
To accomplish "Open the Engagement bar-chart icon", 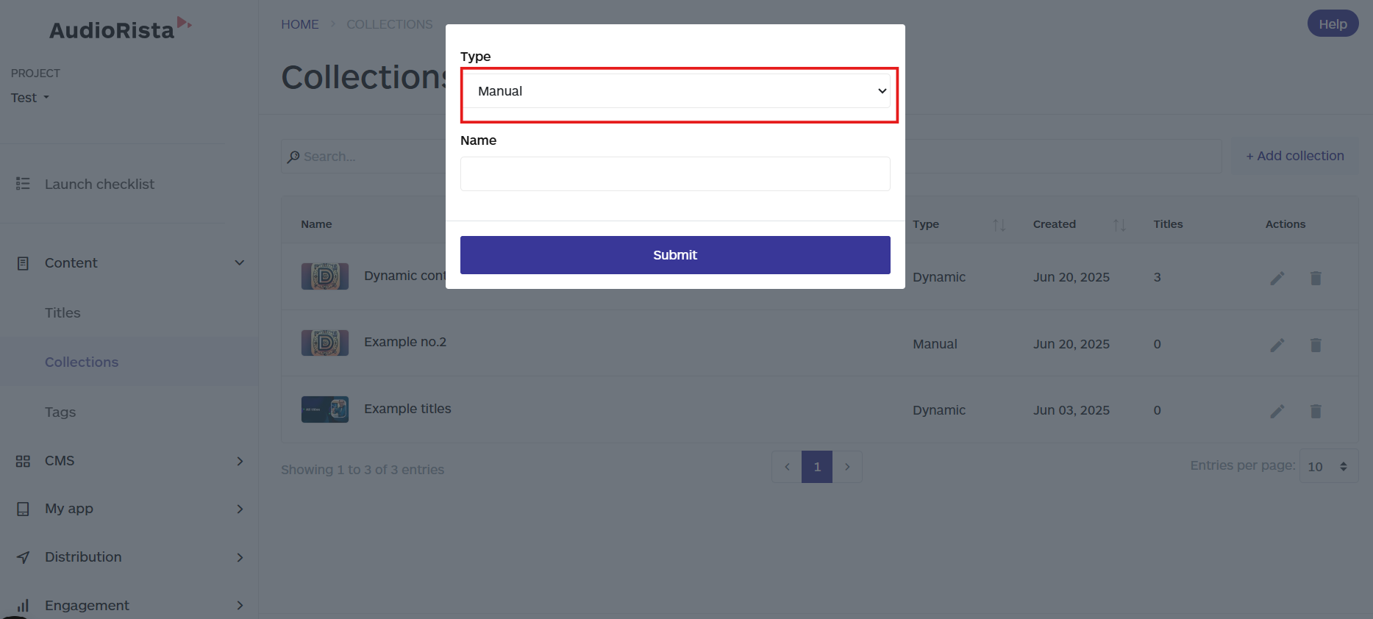I will 23,605.
